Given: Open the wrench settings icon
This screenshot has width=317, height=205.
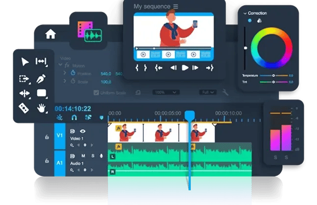Looking at the screenshot, I should [x=225, y=92].
